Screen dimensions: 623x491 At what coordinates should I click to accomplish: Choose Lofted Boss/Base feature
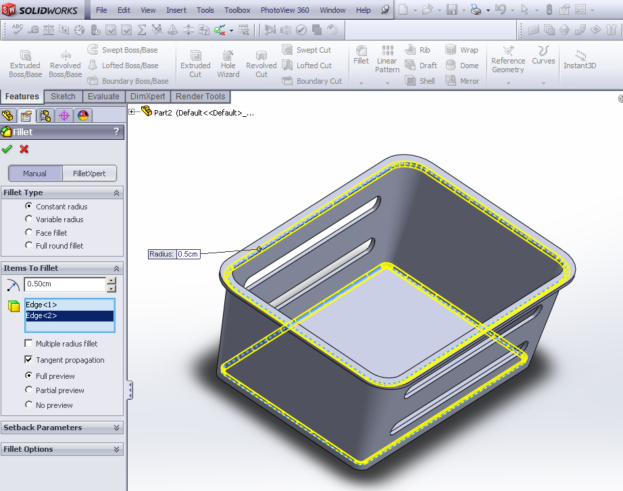click(123, 66)
